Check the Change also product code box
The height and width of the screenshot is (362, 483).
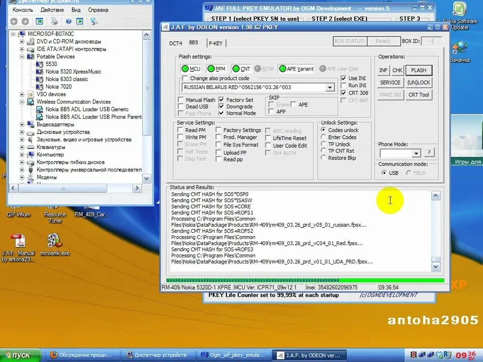[185, 78]
